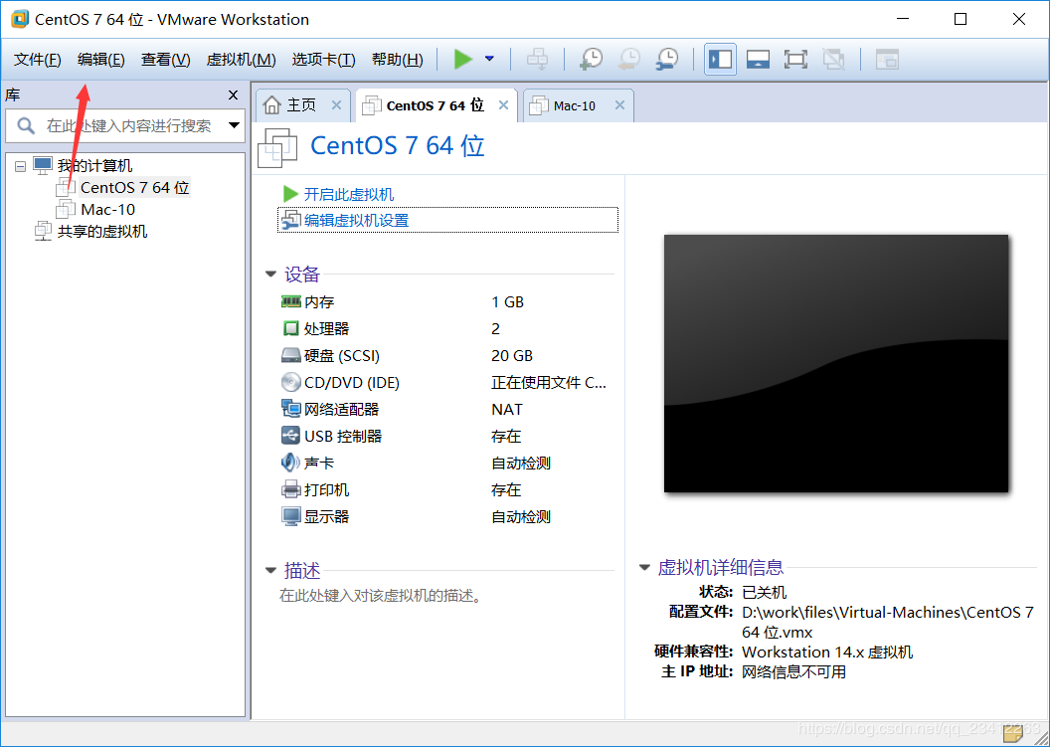Power on the CentOS 7 virtual machine
The height and width of the screenshot is (747, 1050).
click(463, 59)
